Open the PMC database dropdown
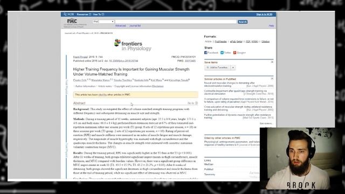The width and height of the screenshot is (345, 194). click(103, 22)
